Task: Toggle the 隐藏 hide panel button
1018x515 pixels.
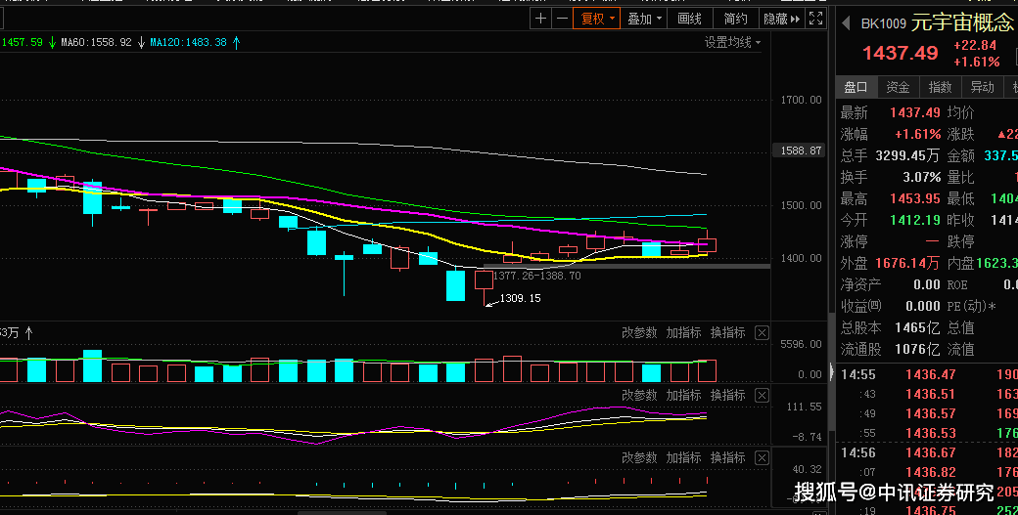Action: pyautogui.click(x=780, y=19)
